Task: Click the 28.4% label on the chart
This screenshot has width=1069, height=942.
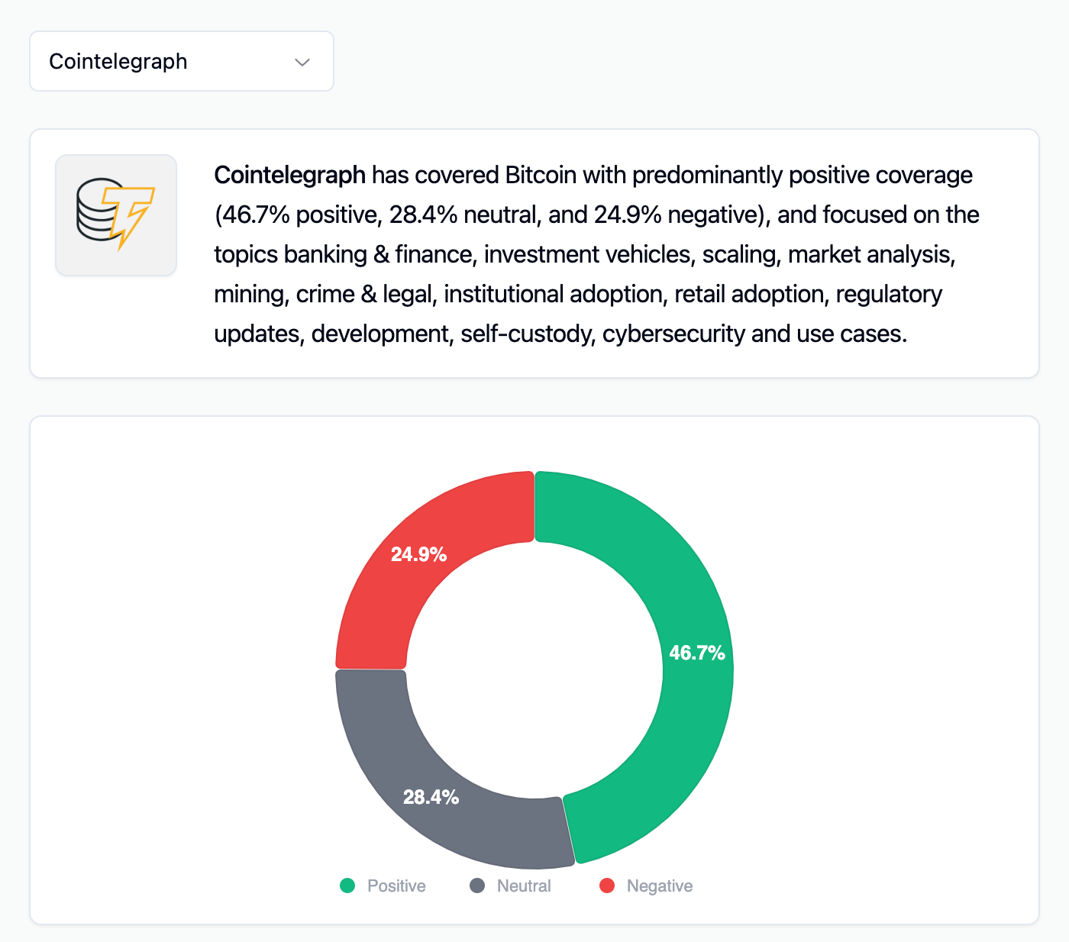Action: (431, 797)
